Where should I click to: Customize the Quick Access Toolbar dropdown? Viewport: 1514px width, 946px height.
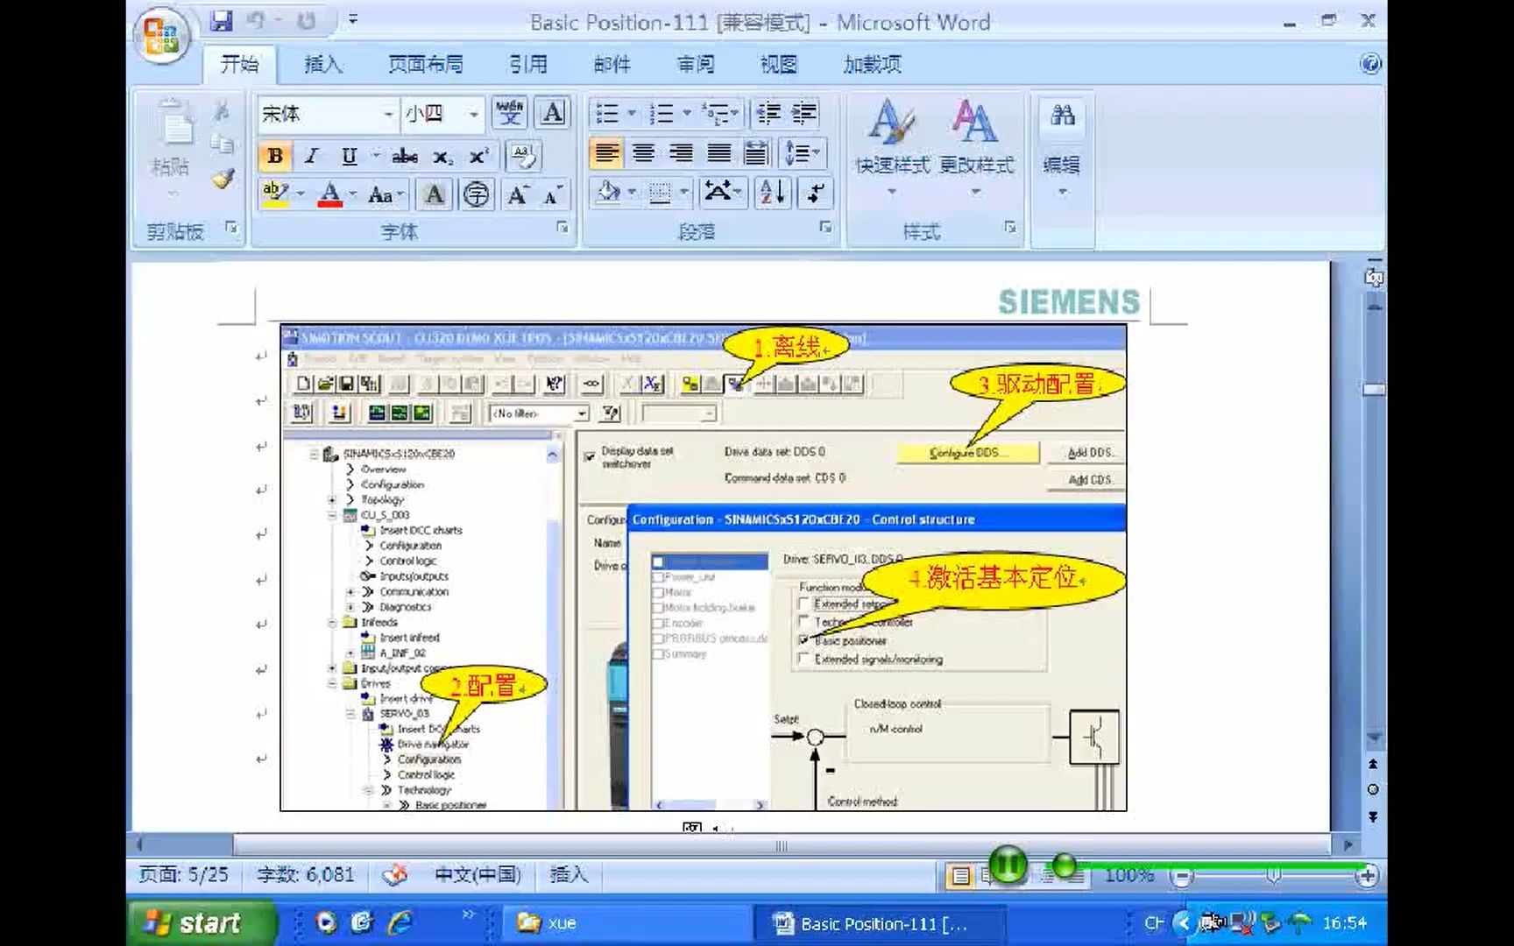[353, 18]
